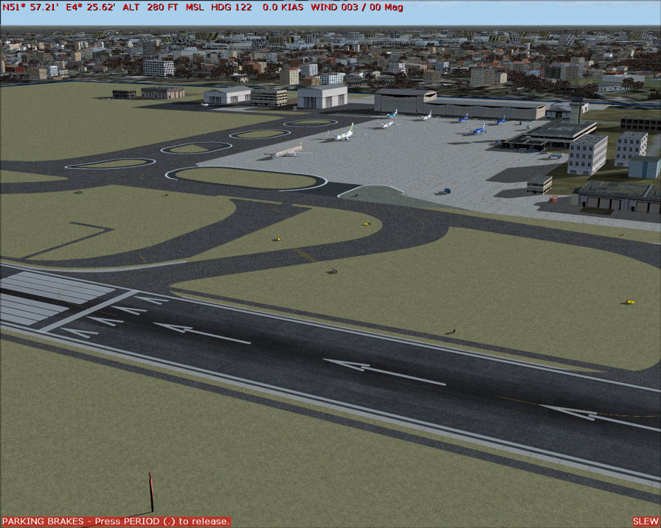Click the SLEW mode indicator

click(x=646, y=521)
